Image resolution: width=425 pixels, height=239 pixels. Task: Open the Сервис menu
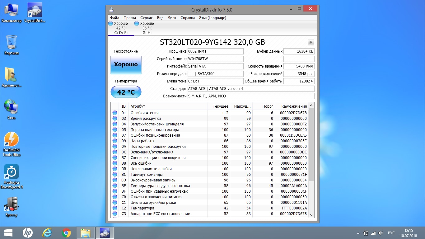click(146, 18)
